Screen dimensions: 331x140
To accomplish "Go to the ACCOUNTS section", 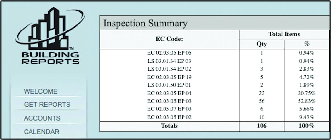I will (x=42, y=118).
